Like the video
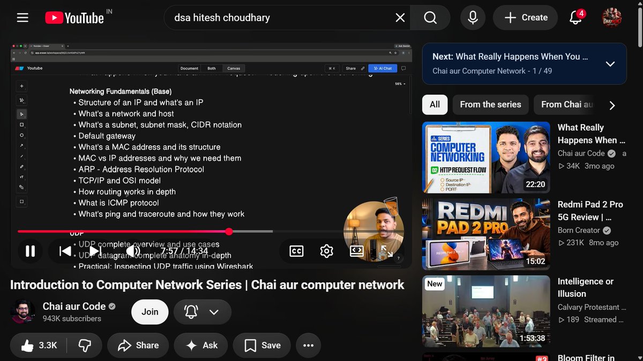The width and height of the screenshot is (643, 361). 39,345
